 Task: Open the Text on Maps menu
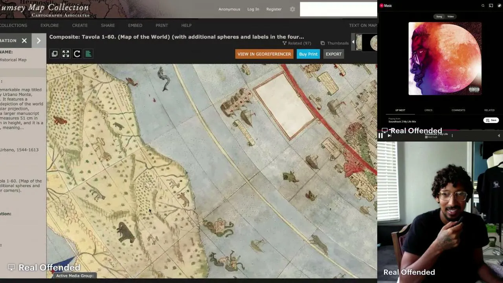363,25
